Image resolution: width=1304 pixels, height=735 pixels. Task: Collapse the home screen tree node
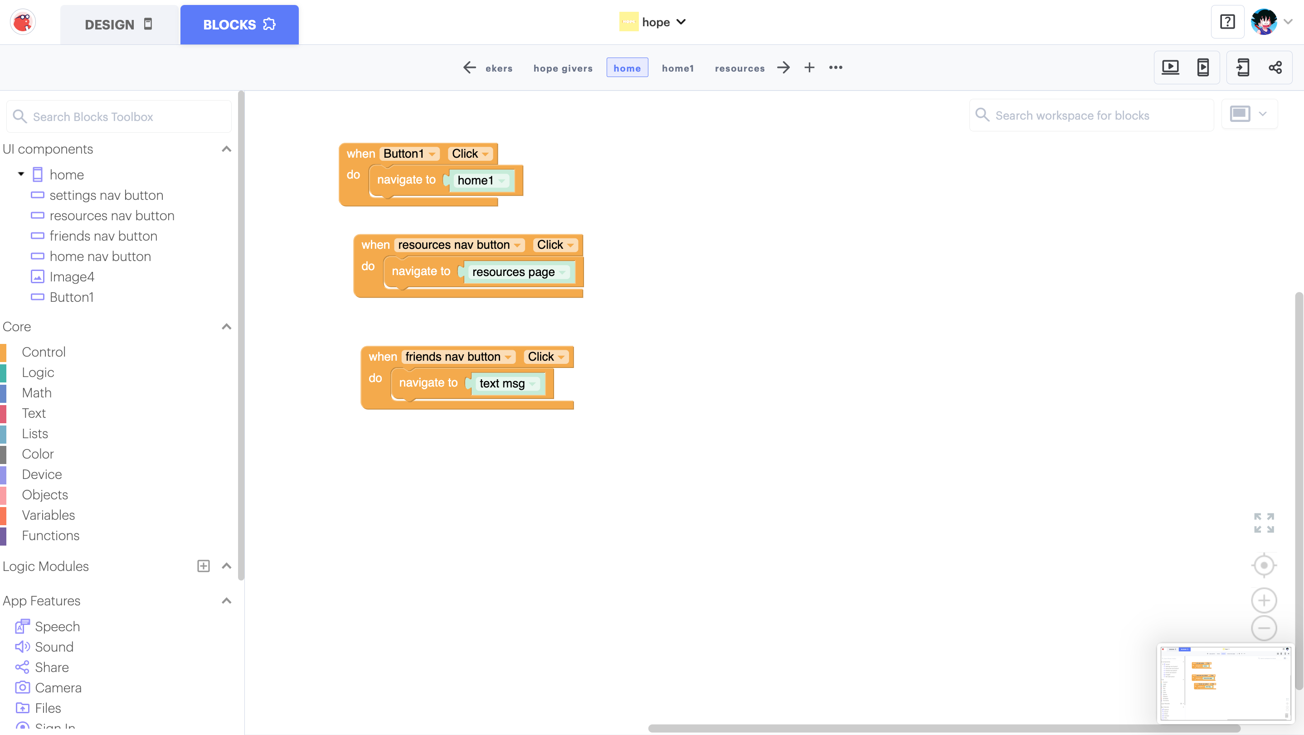pos(21,174)
